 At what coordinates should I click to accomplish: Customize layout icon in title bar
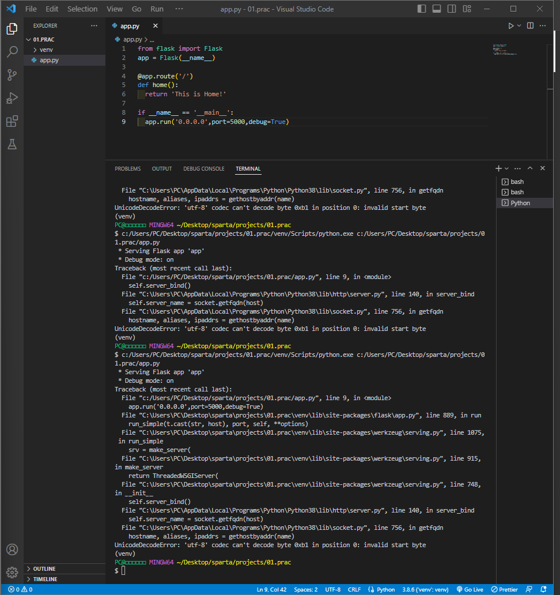tap(467, 9)
